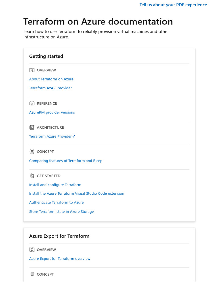218x291 pixels.
Task: Open AzureRM provider versions link
Action: click(52, 112)
